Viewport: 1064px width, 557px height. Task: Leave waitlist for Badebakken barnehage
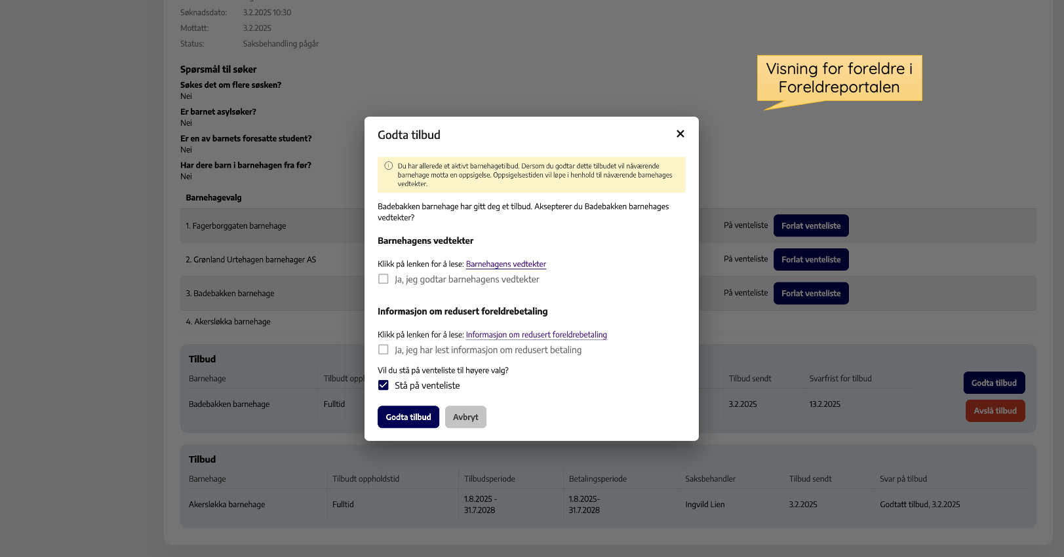pyautogui.click(x=810, y=294)
